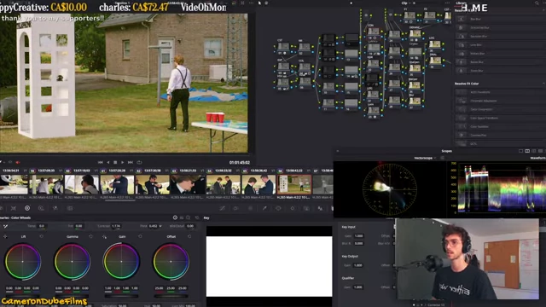Open node editor options menu
The height and width of the screenshot is (307, 546).
click(447, 3)
